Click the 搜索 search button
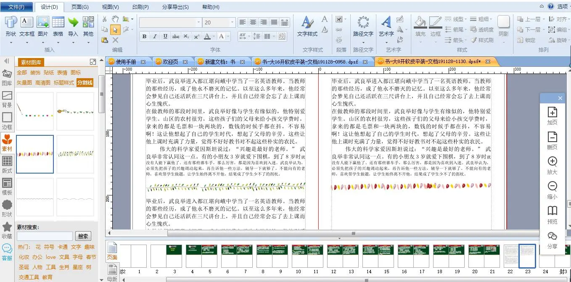Image resolution: width=571 pixels, height=282 pixels. 83,236
